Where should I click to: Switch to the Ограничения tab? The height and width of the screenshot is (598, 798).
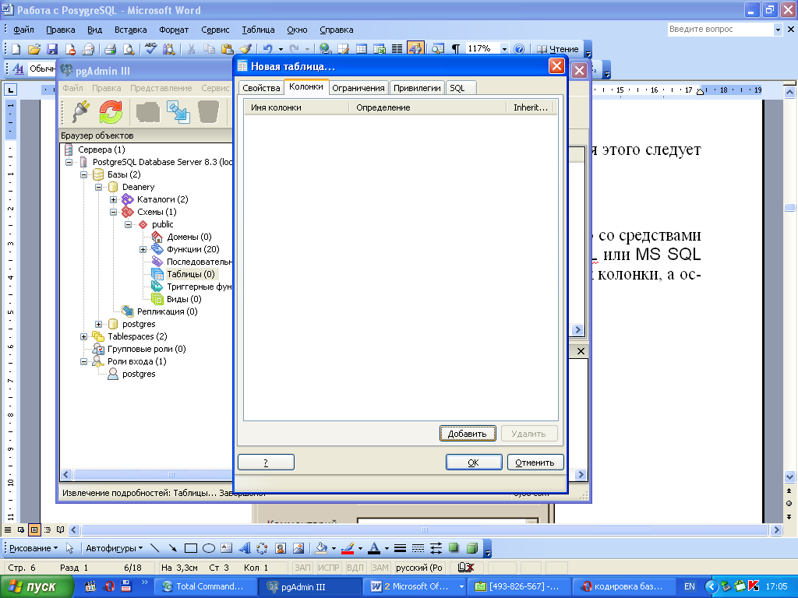358,88
